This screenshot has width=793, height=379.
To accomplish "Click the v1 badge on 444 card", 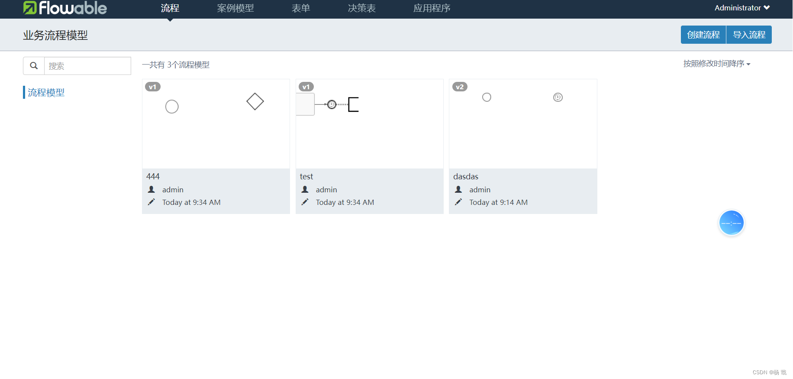I will coord(153,87).
